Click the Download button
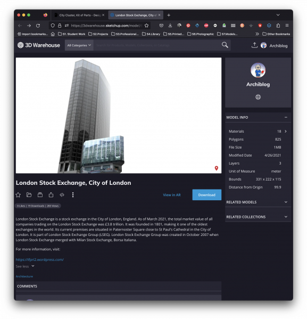This screenshot has height=319, width=307. coord(207,195)
